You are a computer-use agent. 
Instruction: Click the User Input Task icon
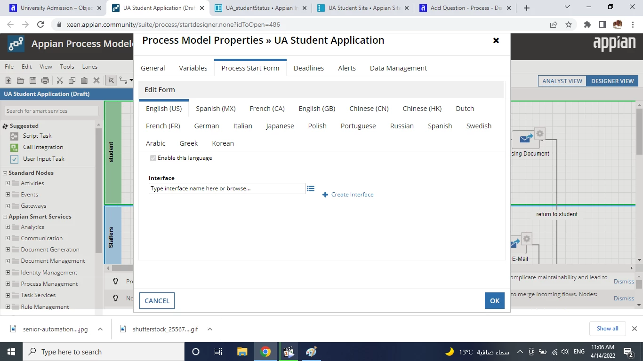pos(14,159)
